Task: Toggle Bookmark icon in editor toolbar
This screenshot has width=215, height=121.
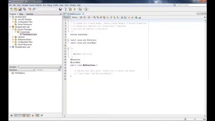Action: click(118, 17)
